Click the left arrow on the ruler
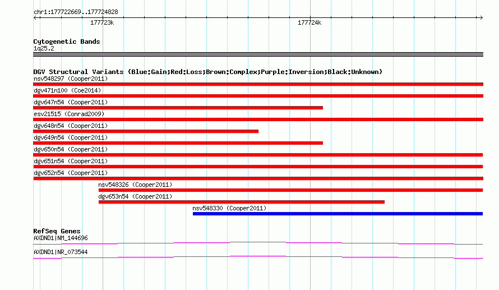This screenshot has height=290, width=499. (x=36, y=17)
